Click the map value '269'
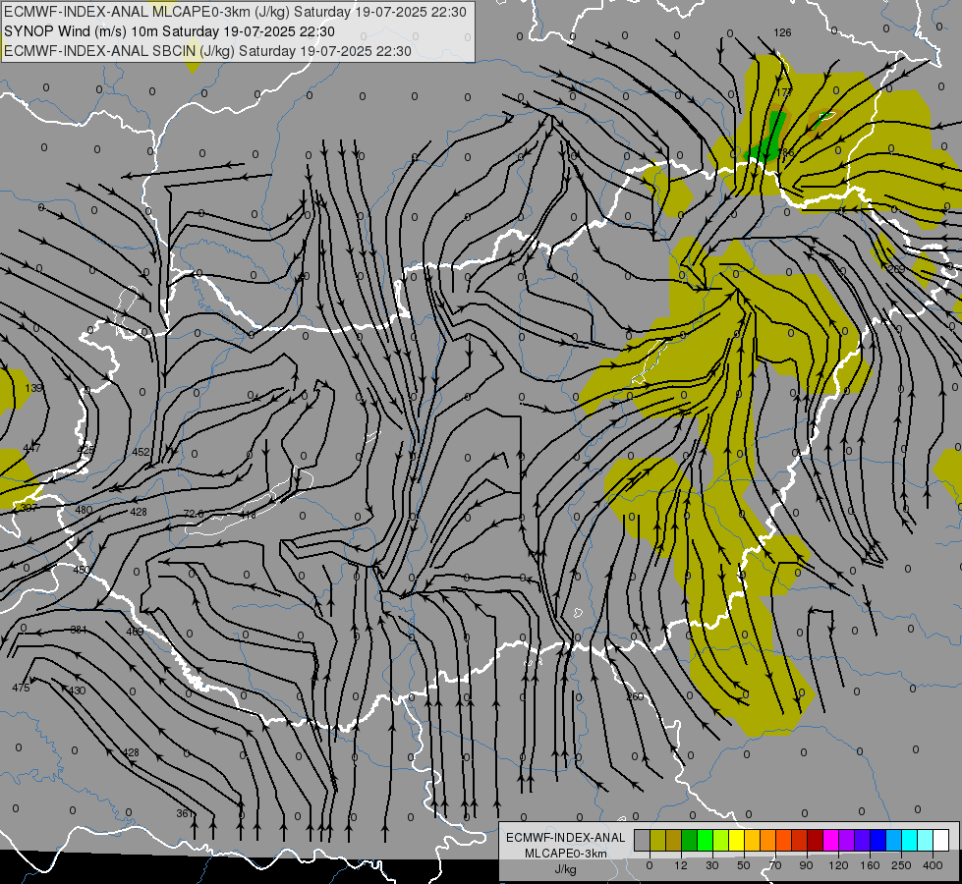This screenshot has height=884, width=962. (x=896, y=269)
